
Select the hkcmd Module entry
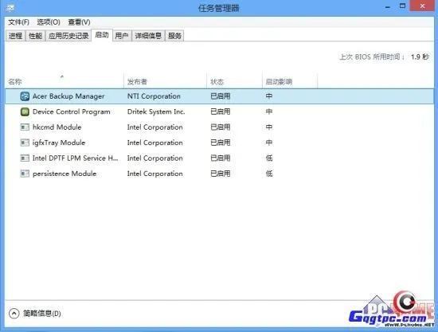coord(57,127)
